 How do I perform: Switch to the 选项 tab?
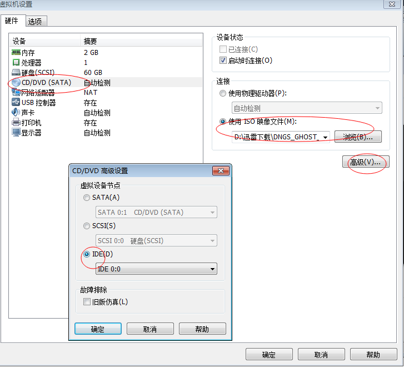tap(35, 21)
